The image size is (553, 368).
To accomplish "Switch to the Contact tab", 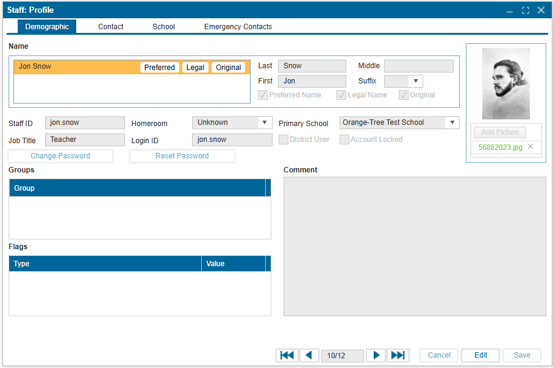I will 110,27.
